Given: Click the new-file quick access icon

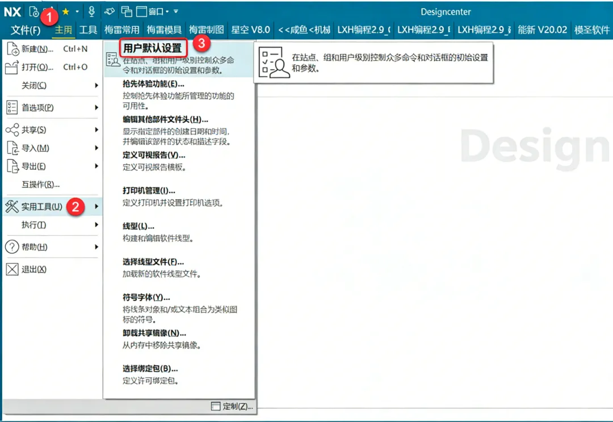Looking at the screenshot, I should (34, 12).
